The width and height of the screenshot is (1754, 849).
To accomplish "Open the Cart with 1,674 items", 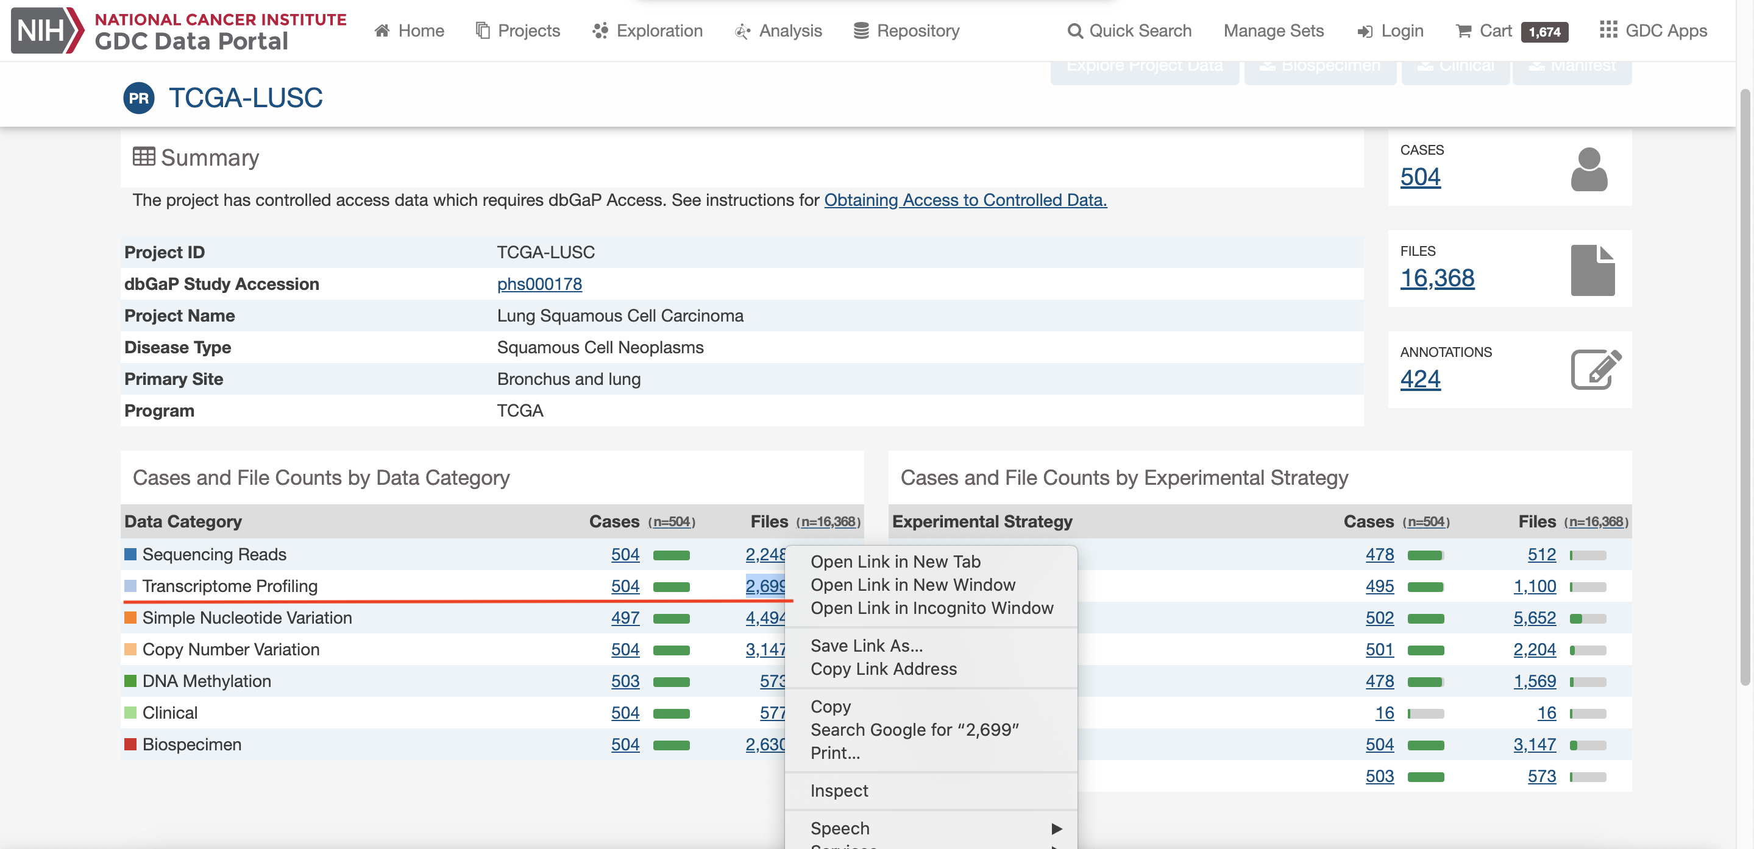I will 1511,30.
